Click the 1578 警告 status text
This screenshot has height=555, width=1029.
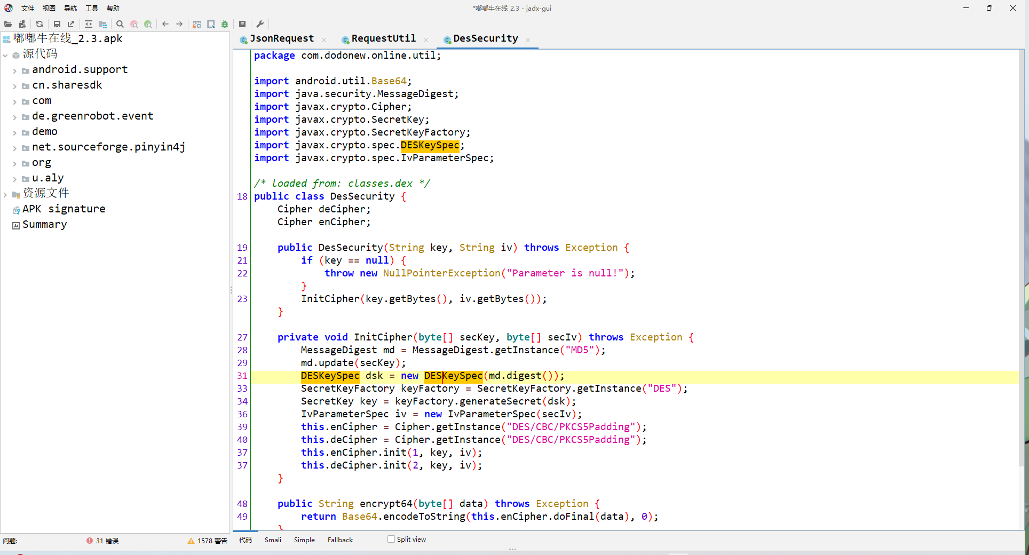(x=212, y=541)
